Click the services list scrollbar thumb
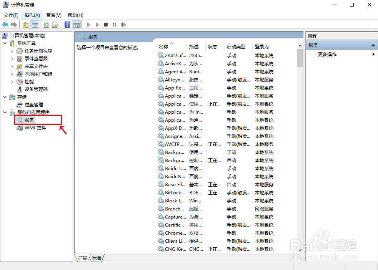 (x=300, y=58)
